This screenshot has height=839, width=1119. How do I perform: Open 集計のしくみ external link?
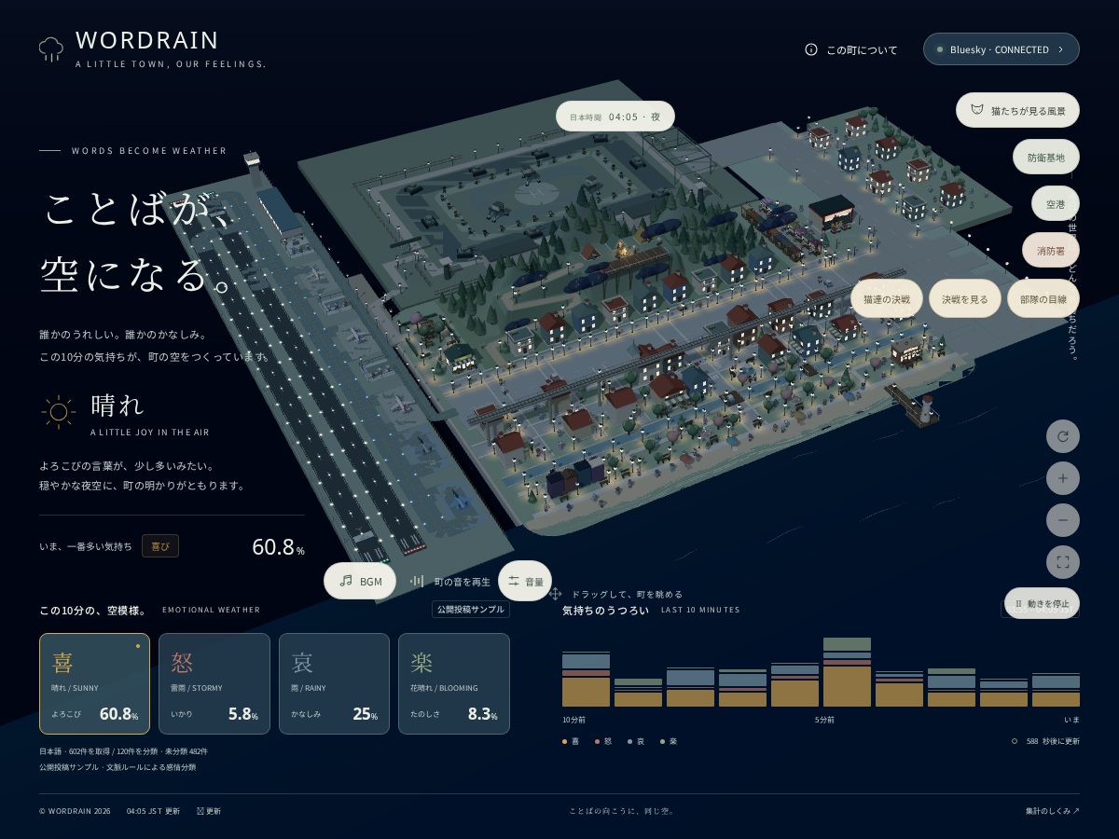tap(1053, 811)
